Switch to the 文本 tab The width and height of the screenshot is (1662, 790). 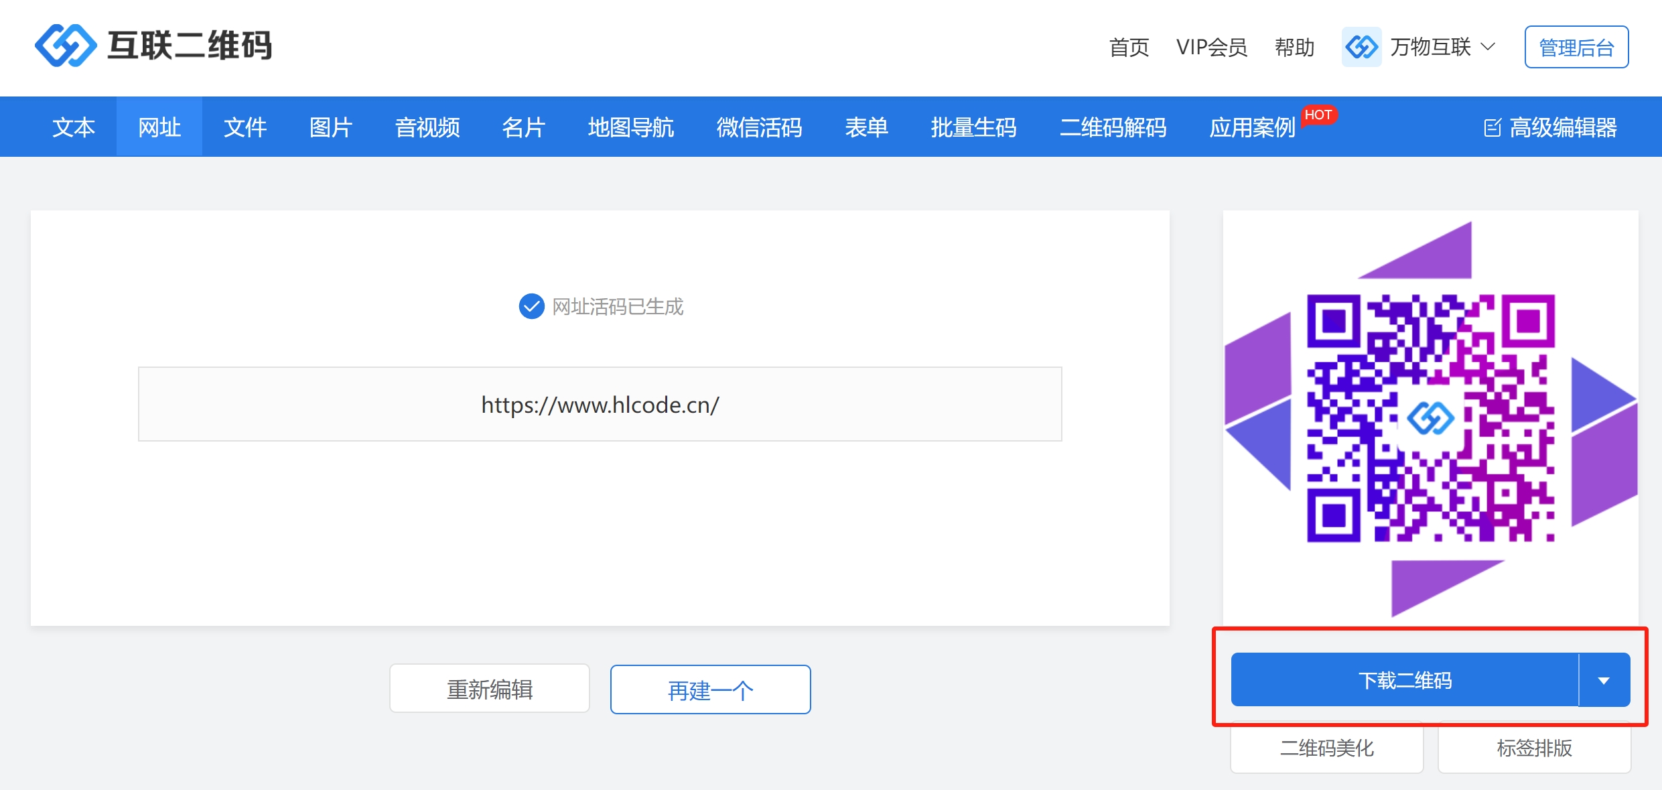74,127
